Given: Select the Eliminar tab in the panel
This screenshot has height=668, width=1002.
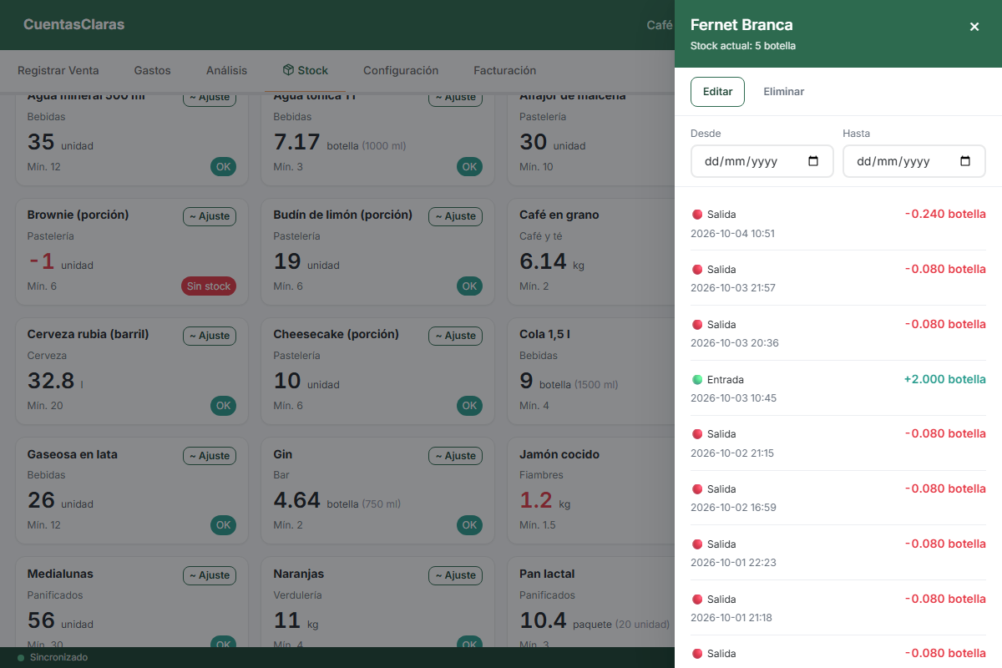Looking at the screenshot, I should 783,92.
